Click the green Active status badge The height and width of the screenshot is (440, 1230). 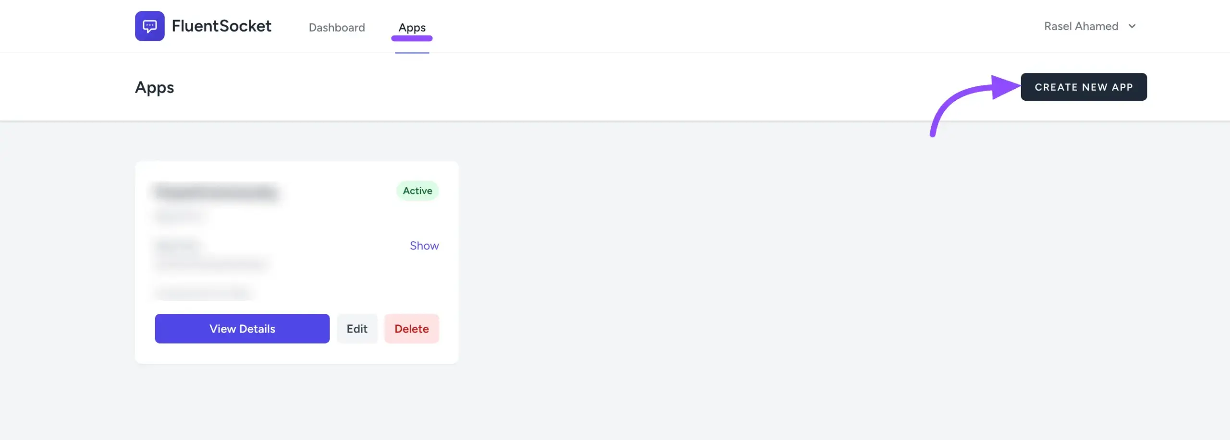pos(417,191)
